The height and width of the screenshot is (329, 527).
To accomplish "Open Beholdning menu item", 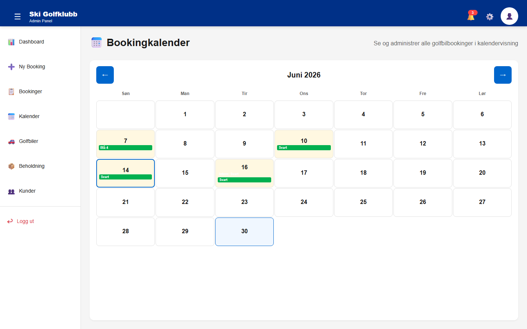I will pos(40,166).
